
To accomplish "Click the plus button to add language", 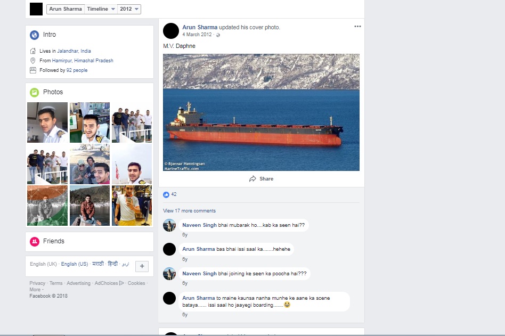I will pyautogui.click(x=142, y=266).
